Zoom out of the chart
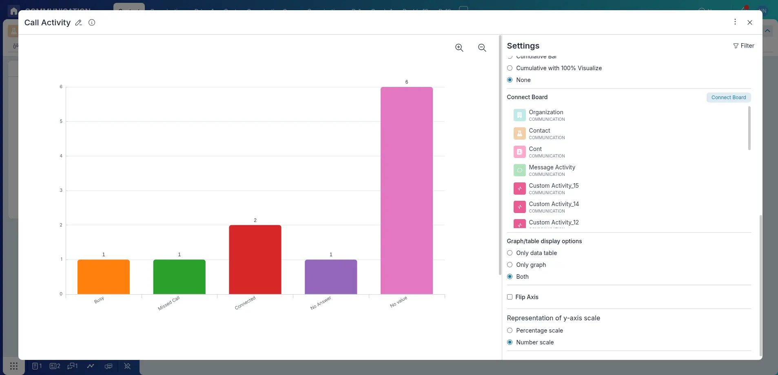 (x=482, y=48)
